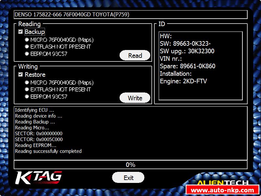Select EEPROM 93C57 radio in Reading
The image size is (261, 196).
[x=27, y=54]
